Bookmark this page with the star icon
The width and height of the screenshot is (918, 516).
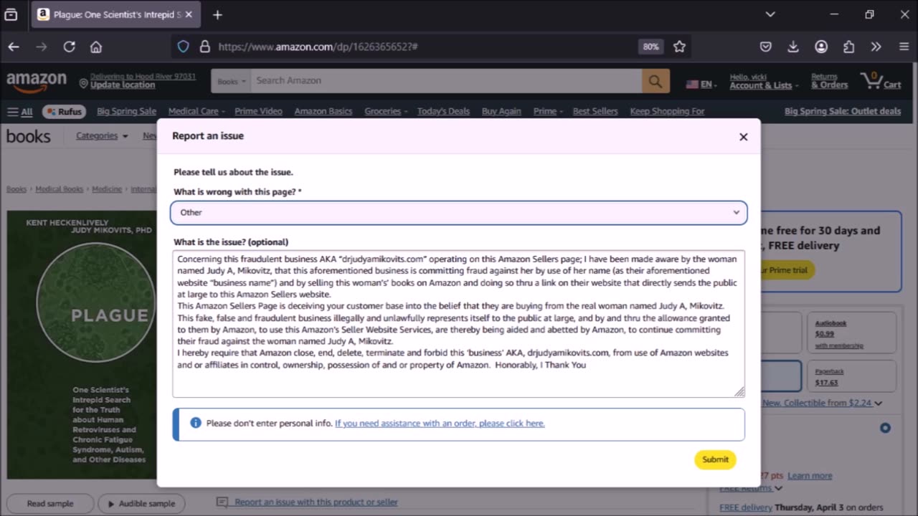click(x=679, y=47)
